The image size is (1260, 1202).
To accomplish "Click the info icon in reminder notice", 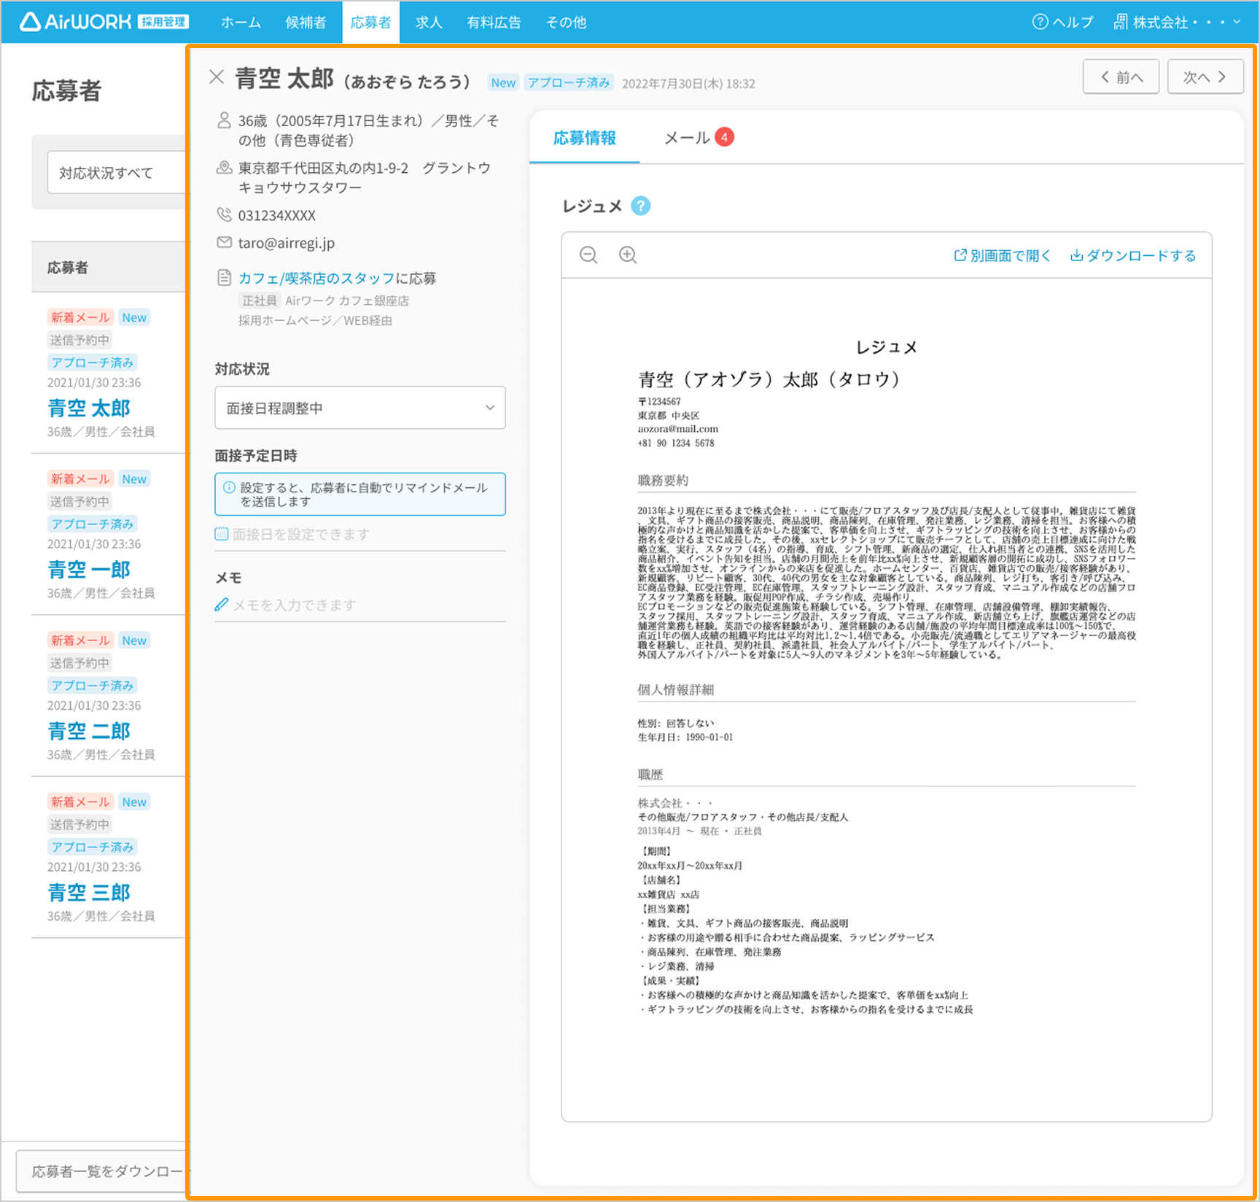I will pyautogui.click(x=229, y=487).
